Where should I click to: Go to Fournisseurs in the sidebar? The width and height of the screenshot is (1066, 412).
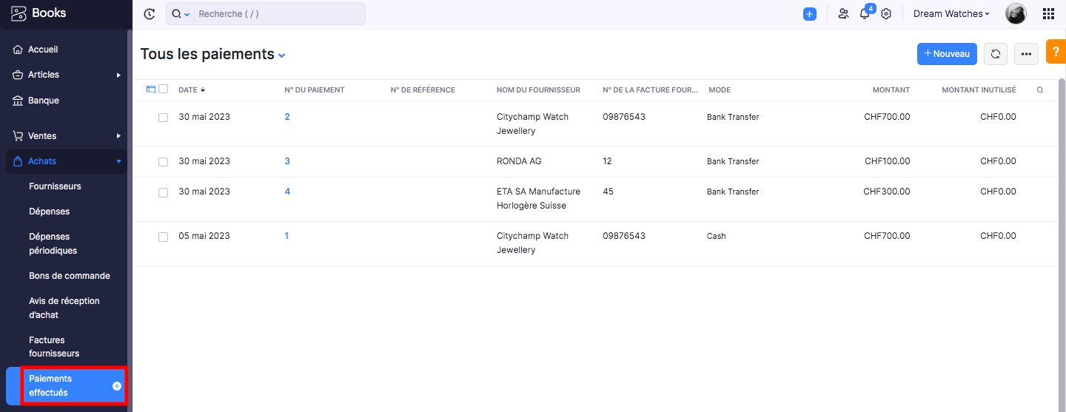pyautogui.click(x=55, y=186)
